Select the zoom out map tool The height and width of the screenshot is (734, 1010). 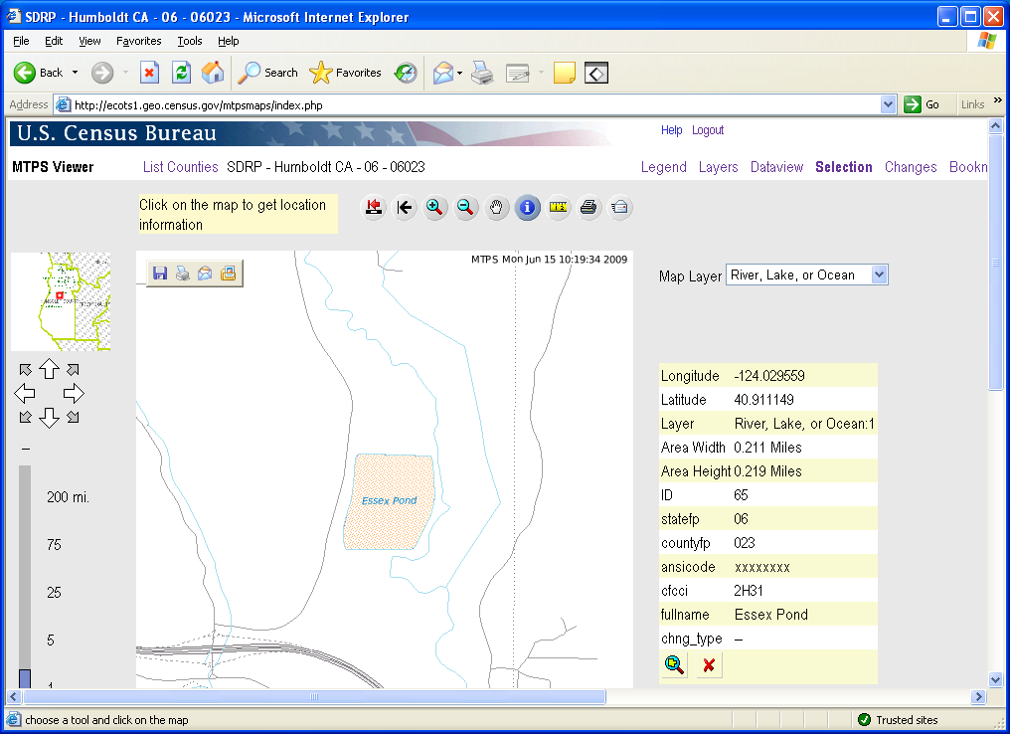point(465,207)
